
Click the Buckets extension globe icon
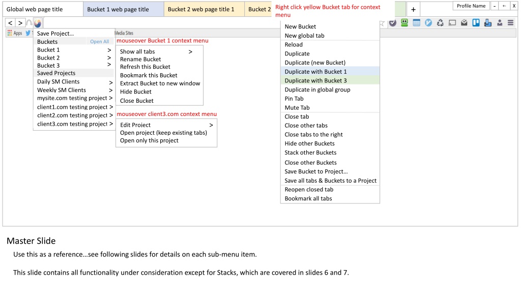pos(38,23)
